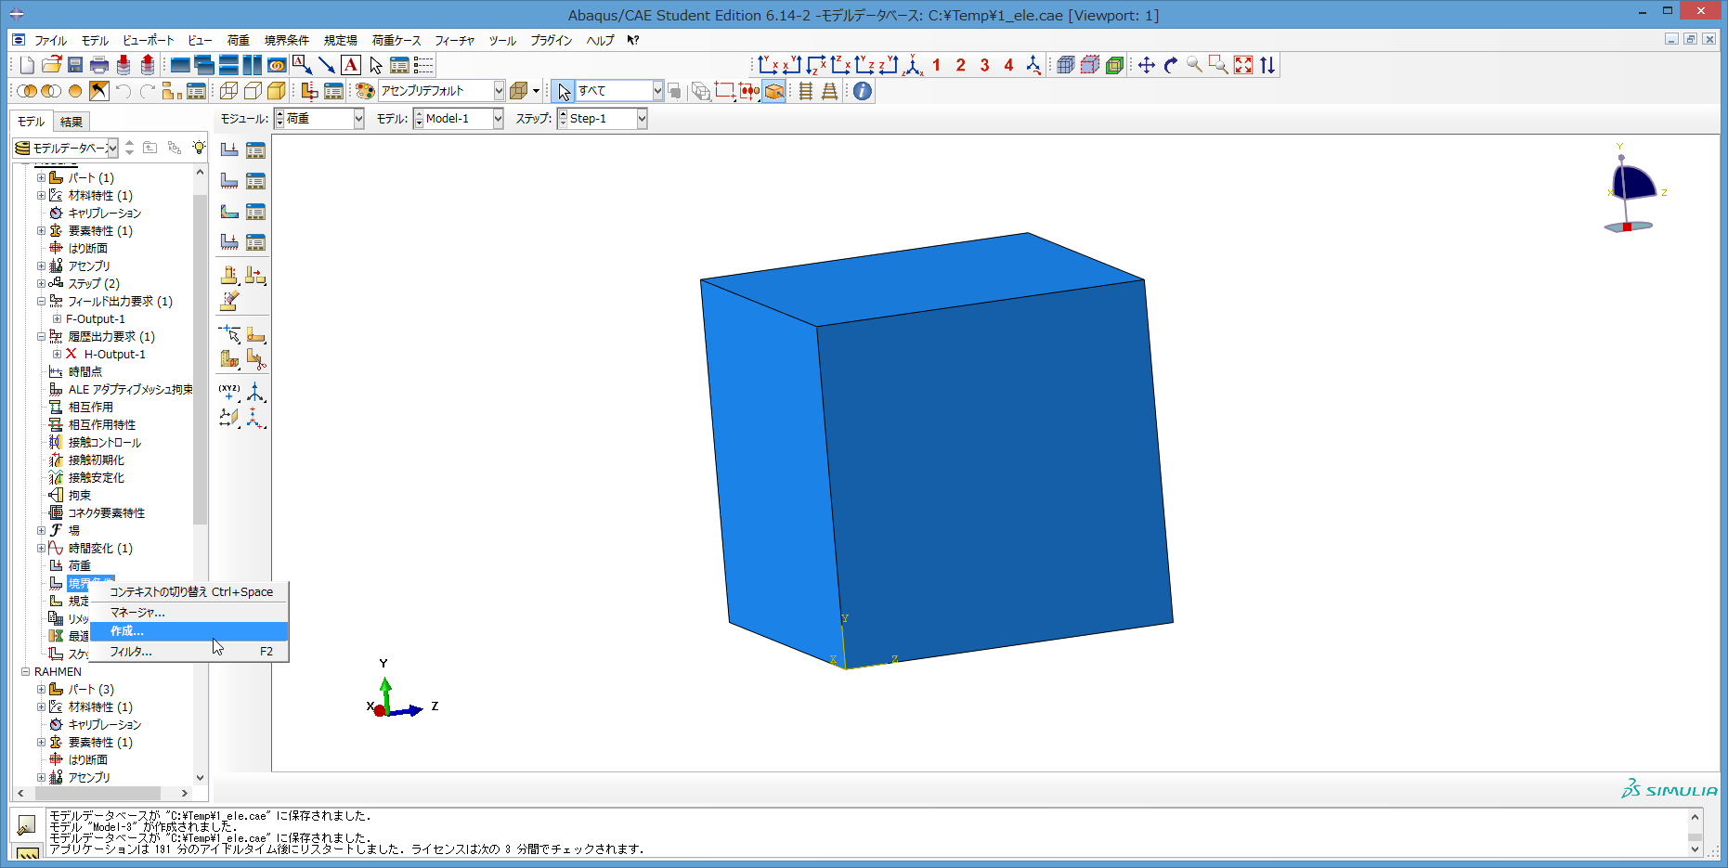
Task: Click the New Model Database icon
Action: tap(27, 65)
